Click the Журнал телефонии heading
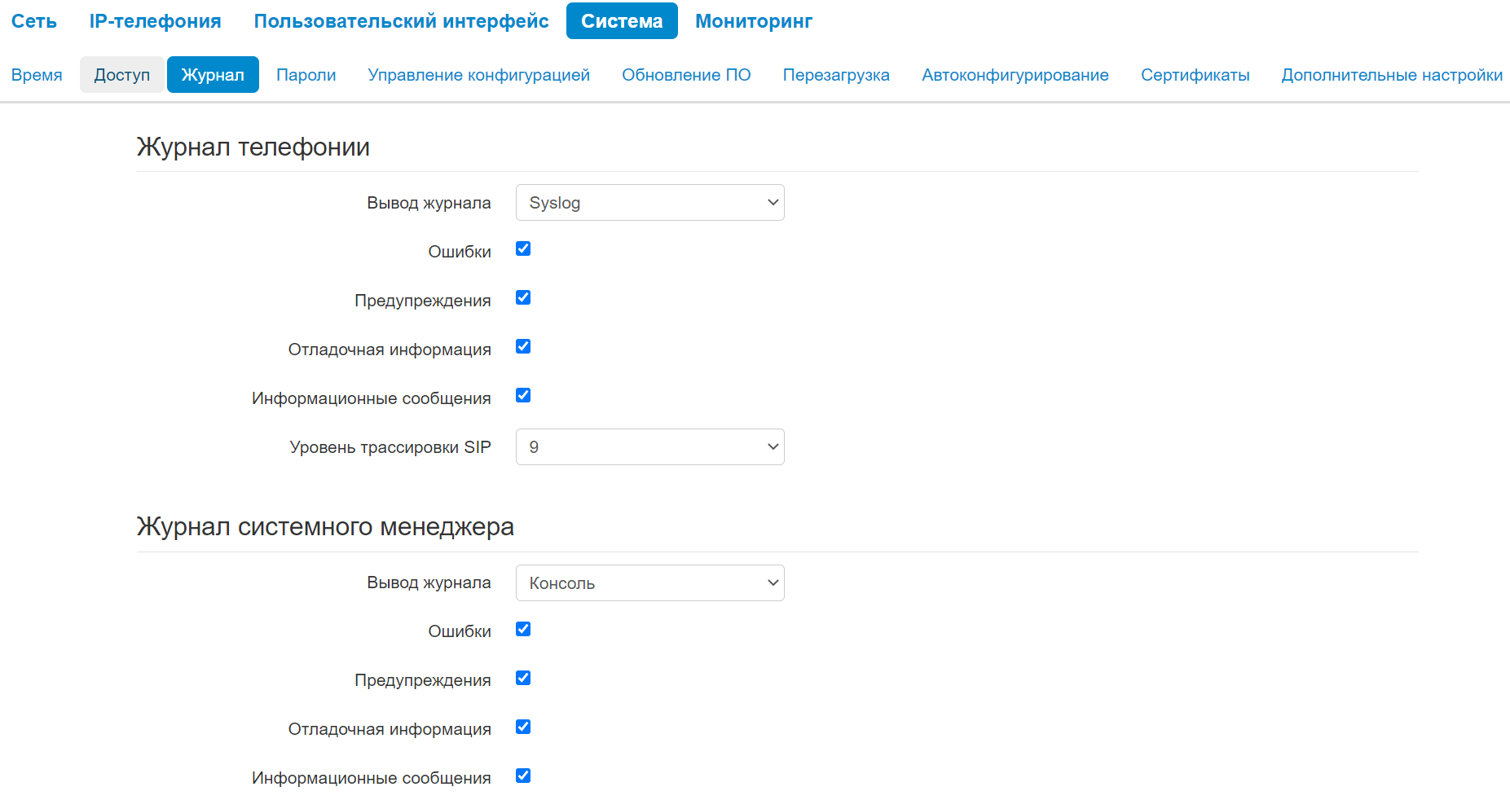The width and height of the screenshot is (1510, 800). tap(253, 147)
